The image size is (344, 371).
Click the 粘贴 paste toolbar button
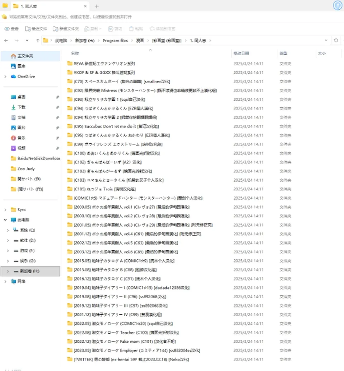coord(136,29)
